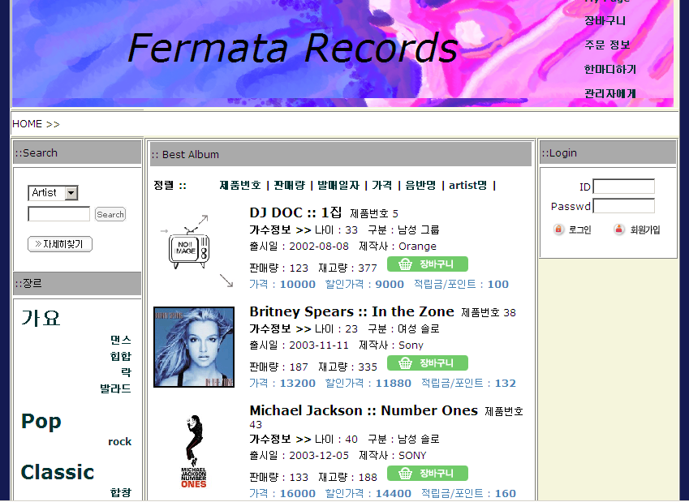Open 장바구니 in the top menu
This screenshot has width=689, height=502.
point(605,21)
